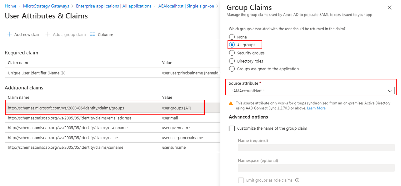The height and width of the screenshot is (186, 401).
Task: Go to Home in the breadcrumb
Action: (11, 6)
